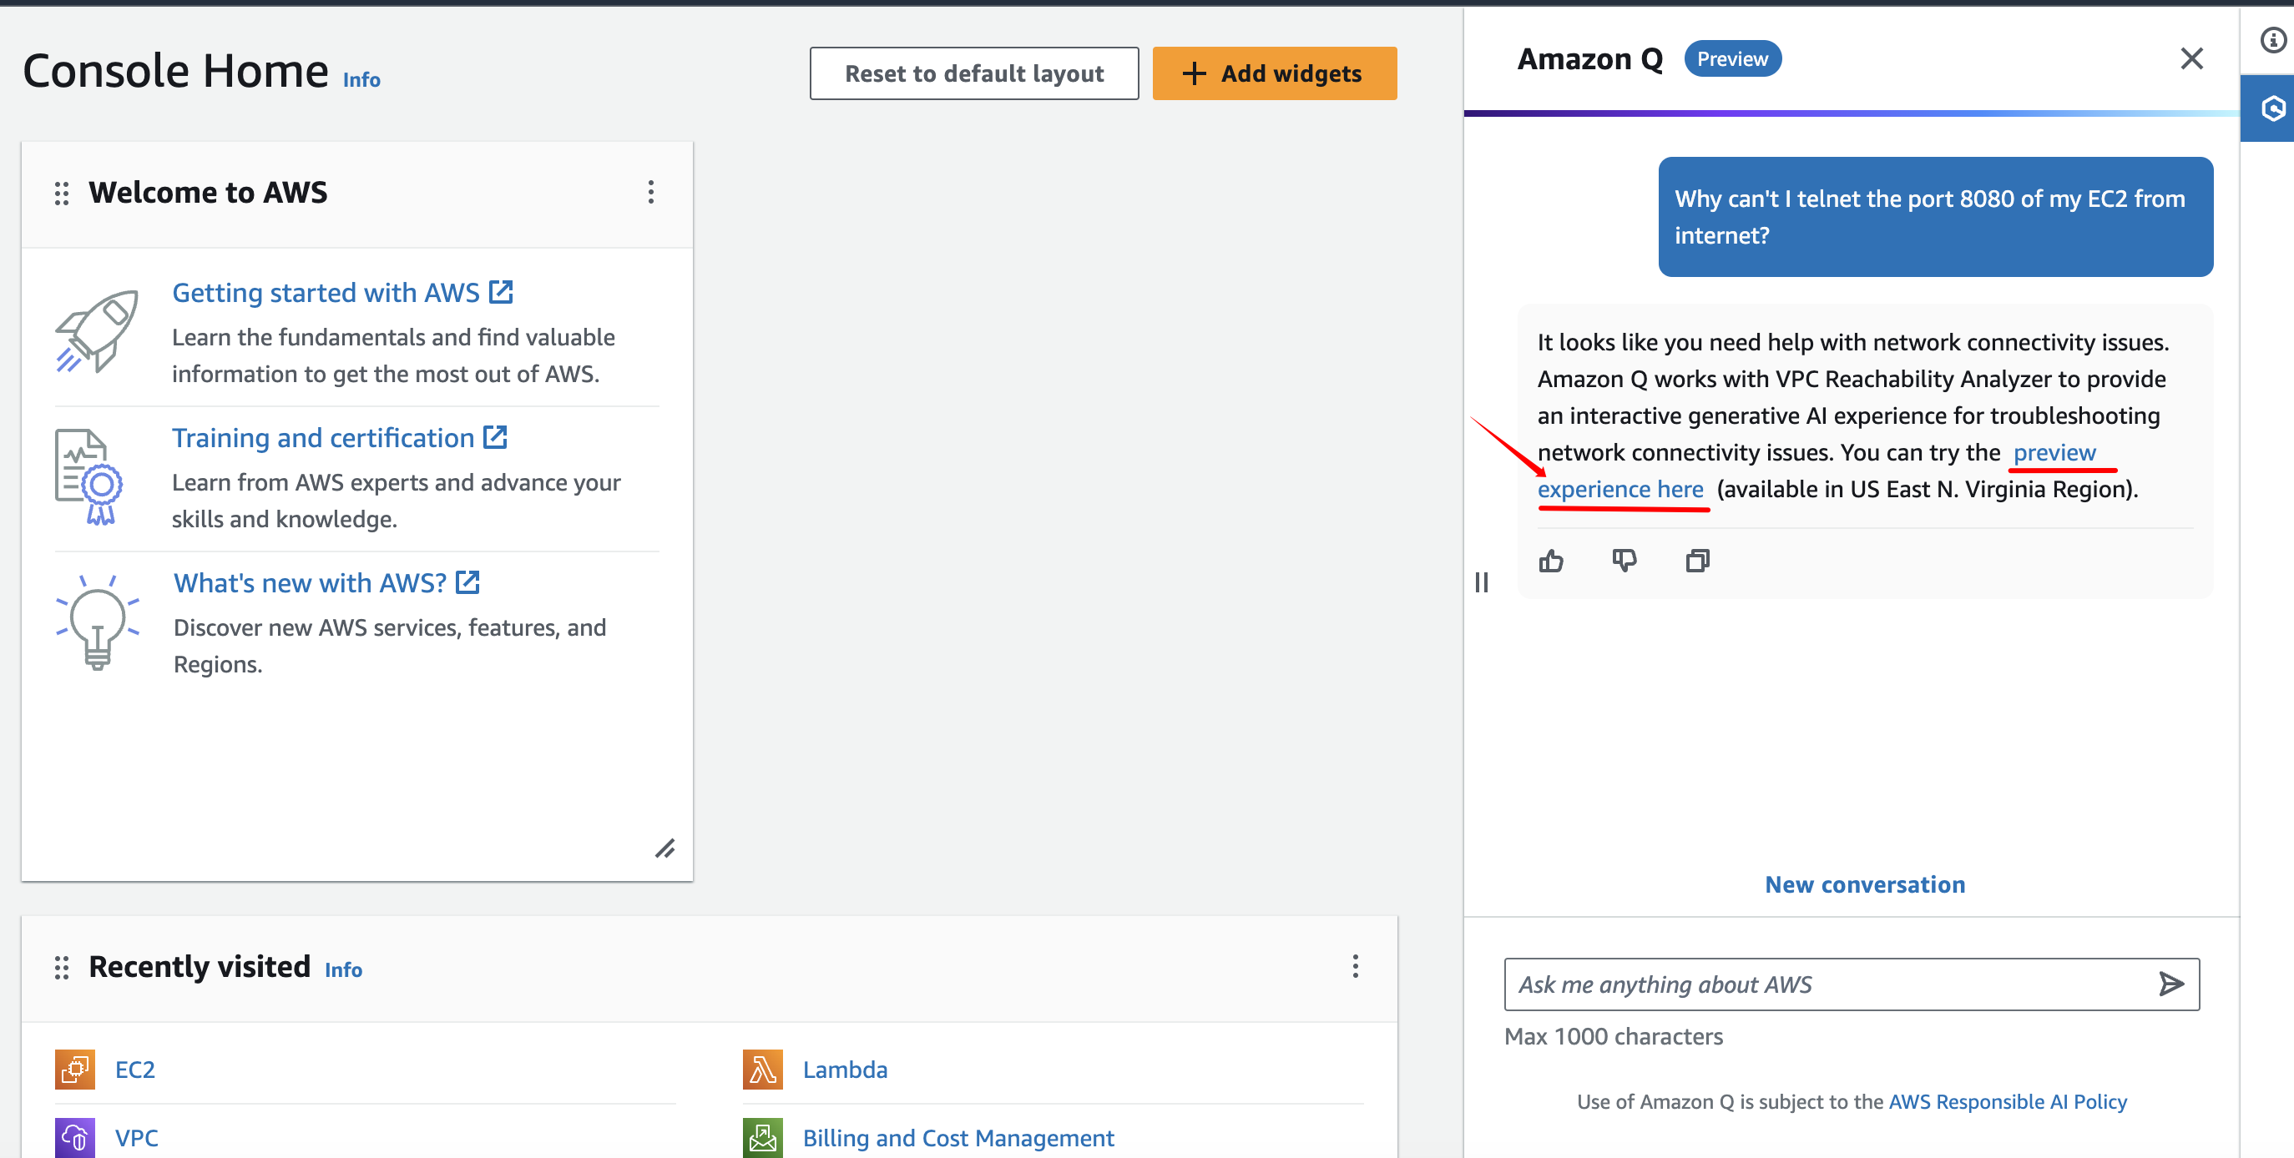Open Console Home Info link
Screen dimensions: 2294x1158
tap(361, 80)
